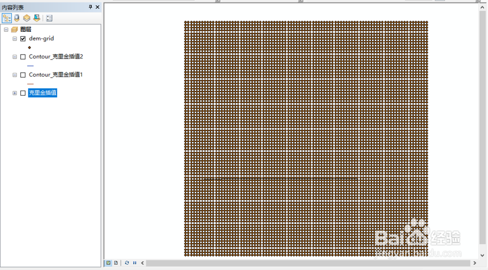The image size is (488, 270).
Task: Pause map drawing
Action: (135, 263)
